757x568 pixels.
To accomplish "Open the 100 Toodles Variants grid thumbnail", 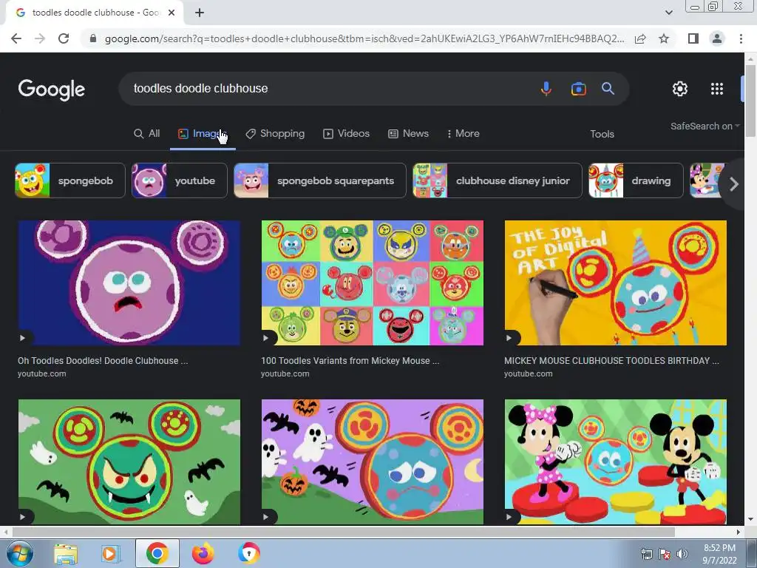I will point(373,283).
